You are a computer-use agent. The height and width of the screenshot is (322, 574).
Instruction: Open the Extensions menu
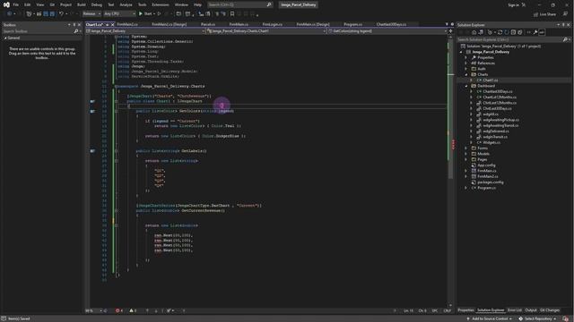click(161, 4)
